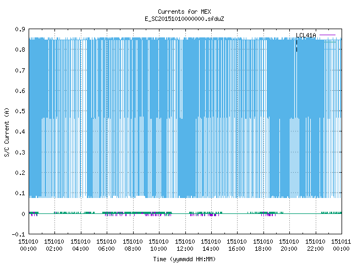
Task: Click the LCL41A legend label
Action: click(306, 35)
